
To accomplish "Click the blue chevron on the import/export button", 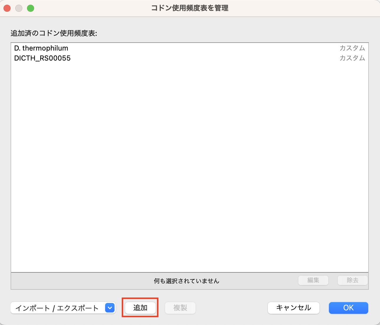I will pos(110,308).
